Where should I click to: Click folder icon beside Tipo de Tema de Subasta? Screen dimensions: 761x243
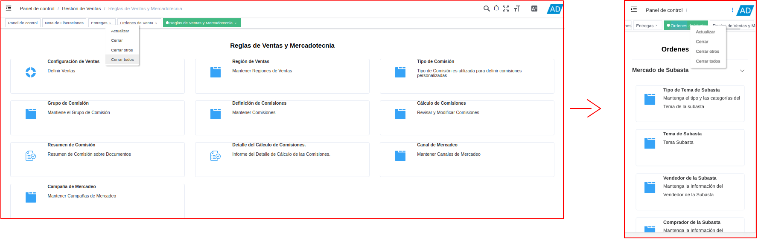tap(650, 99)
